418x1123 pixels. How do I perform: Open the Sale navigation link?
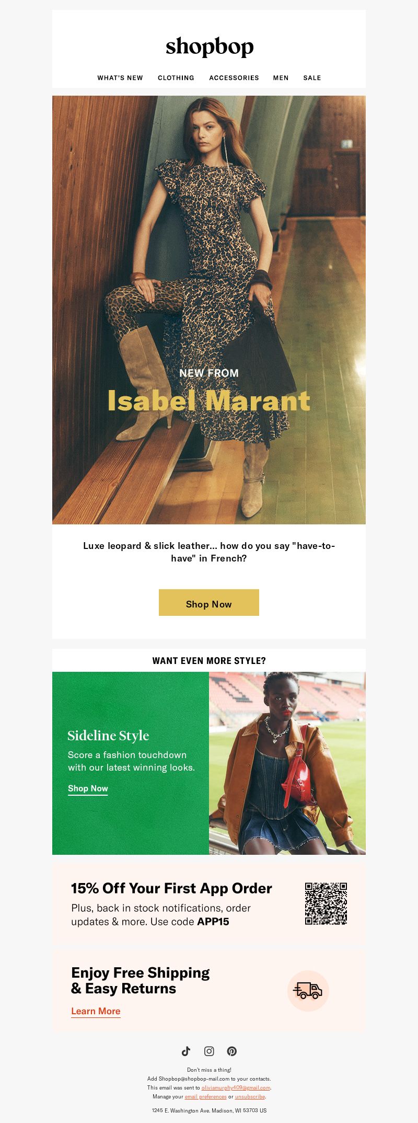pyautogui.click(x=312, y=78)
